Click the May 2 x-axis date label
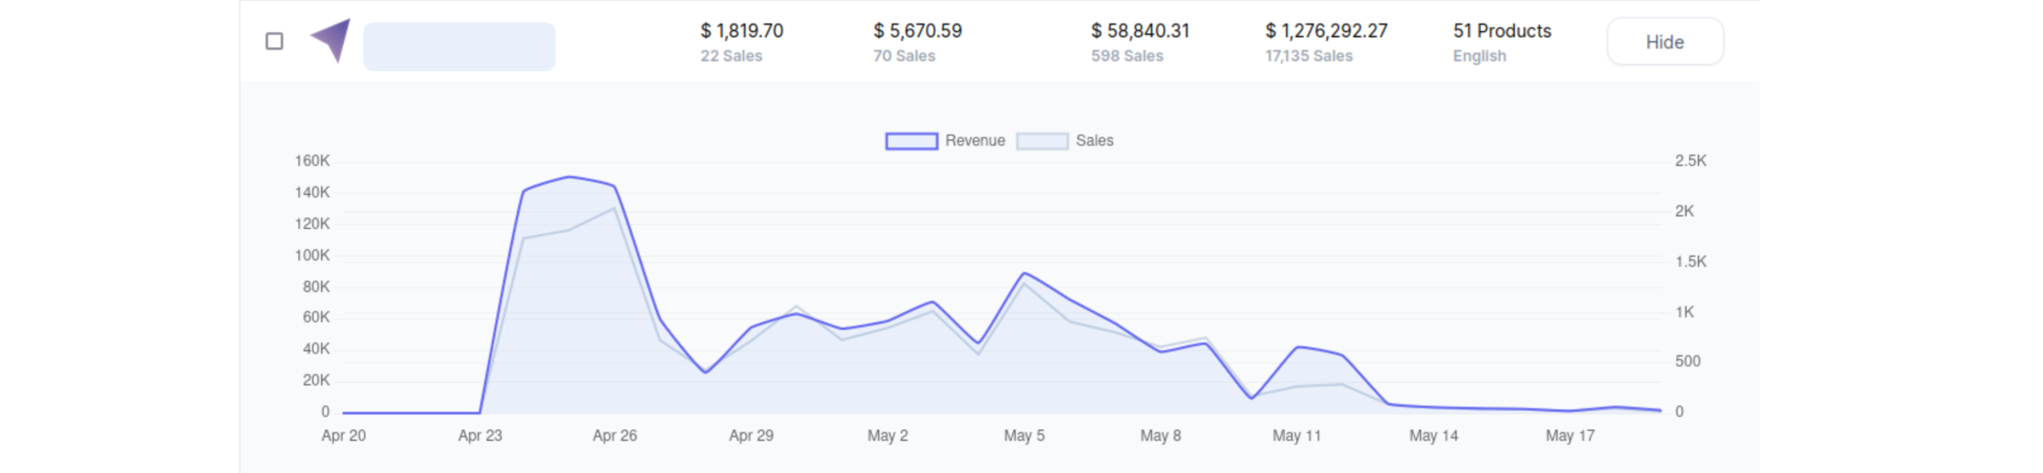 pyautogui.click(x=887, y=436)
